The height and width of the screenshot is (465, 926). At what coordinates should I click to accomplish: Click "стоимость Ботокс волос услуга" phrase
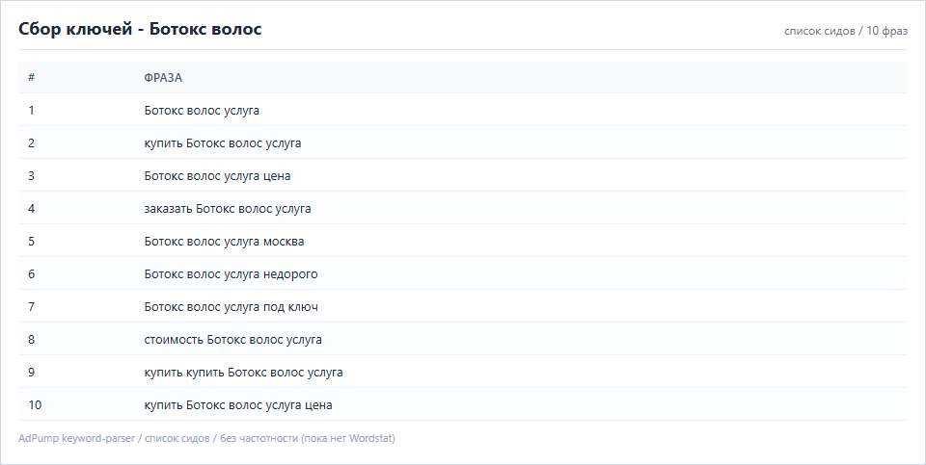click(232, 340)
